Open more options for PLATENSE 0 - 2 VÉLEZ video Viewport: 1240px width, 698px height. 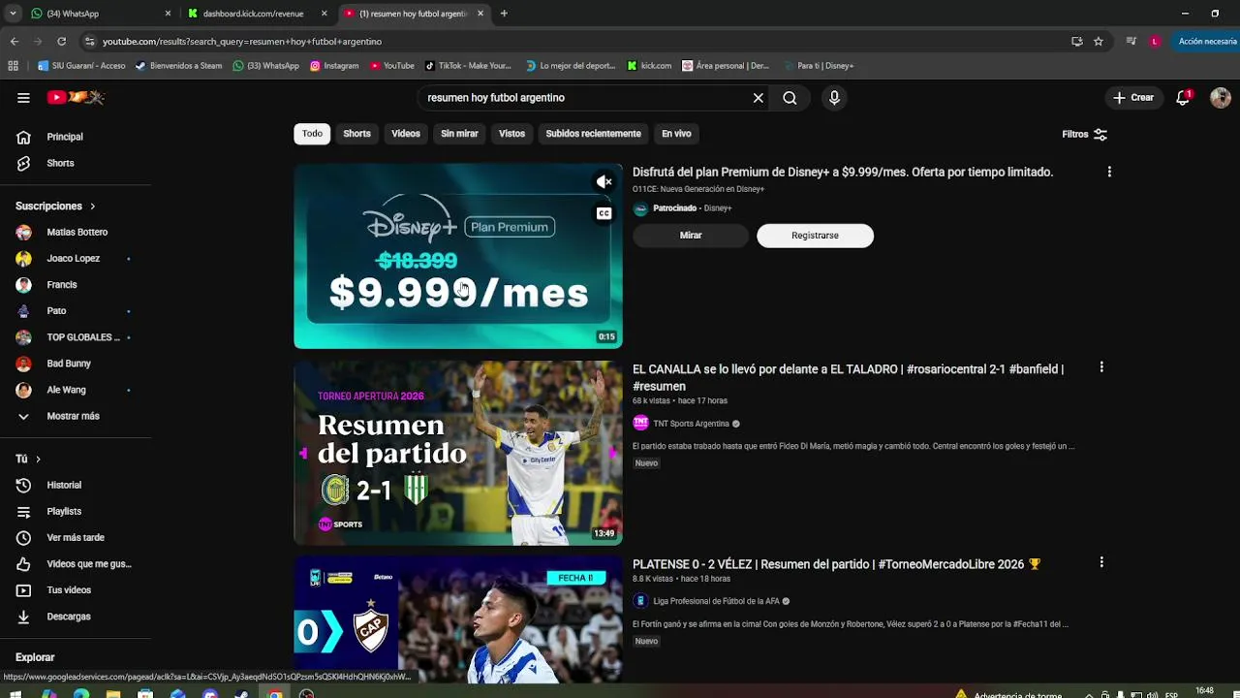pos(1100,562)
